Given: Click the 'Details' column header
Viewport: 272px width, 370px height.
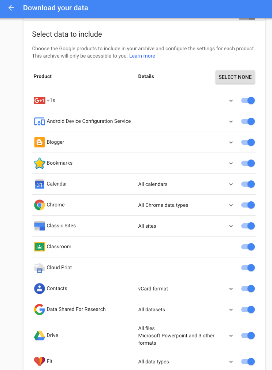Looking at the screenshot, I should tap(146, 76).
